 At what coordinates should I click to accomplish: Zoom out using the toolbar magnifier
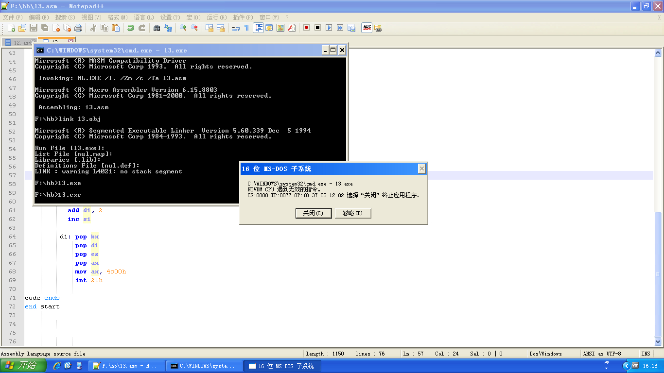(x=194, y=28)
